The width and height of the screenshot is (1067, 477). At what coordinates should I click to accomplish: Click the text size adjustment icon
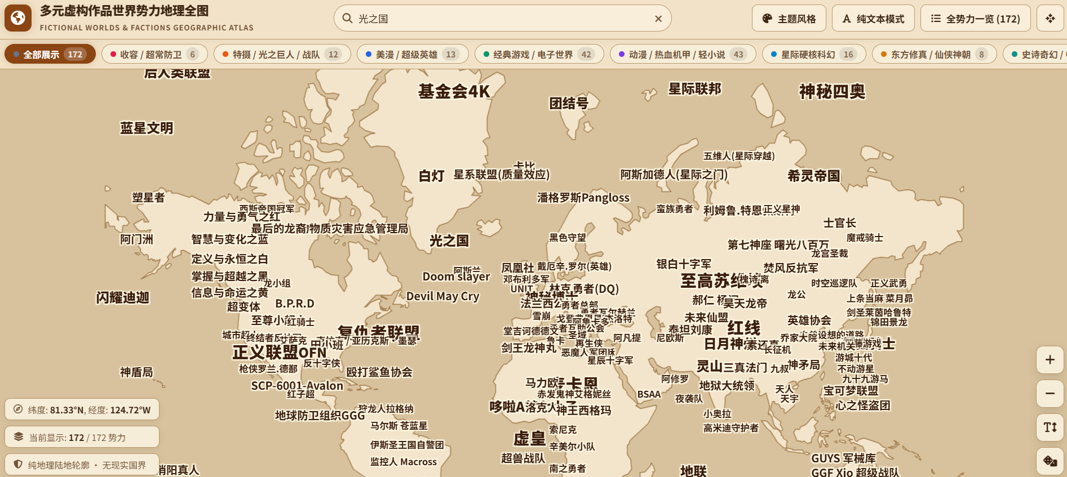pyautogui.click(x=1050, y=427)
